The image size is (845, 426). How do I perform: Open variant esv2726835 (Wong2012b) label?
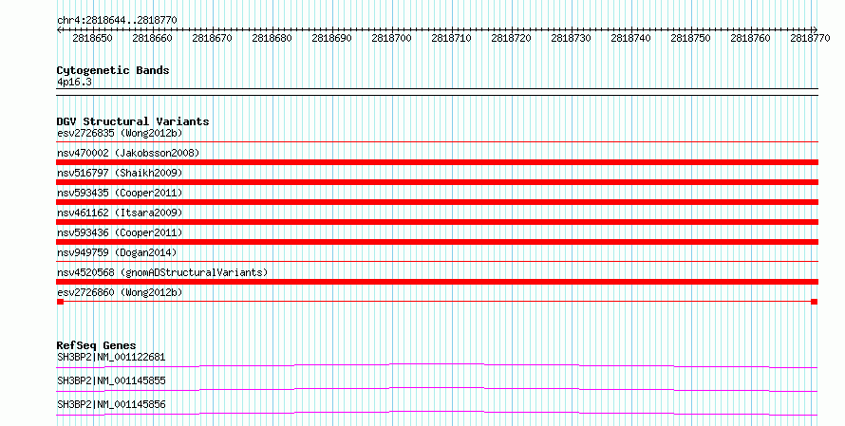point(120,133)
